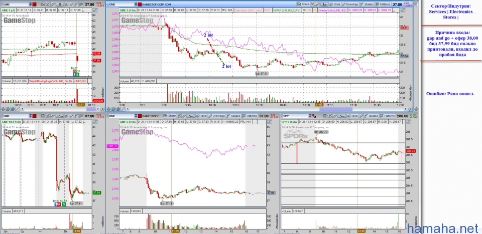This screenshot has height=234, width=482.
Task: Click VWAP (0.0, 0.0, DAY) study label
Action: coord(287,10)
